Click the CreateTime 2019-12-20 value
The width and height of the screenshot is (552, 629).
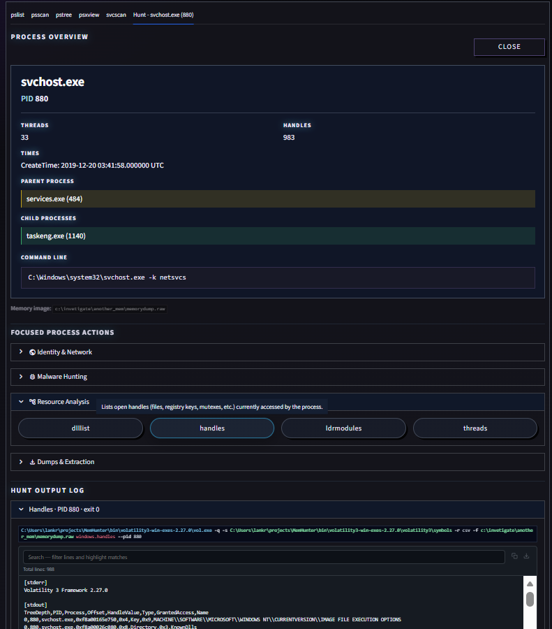(92, 165)
